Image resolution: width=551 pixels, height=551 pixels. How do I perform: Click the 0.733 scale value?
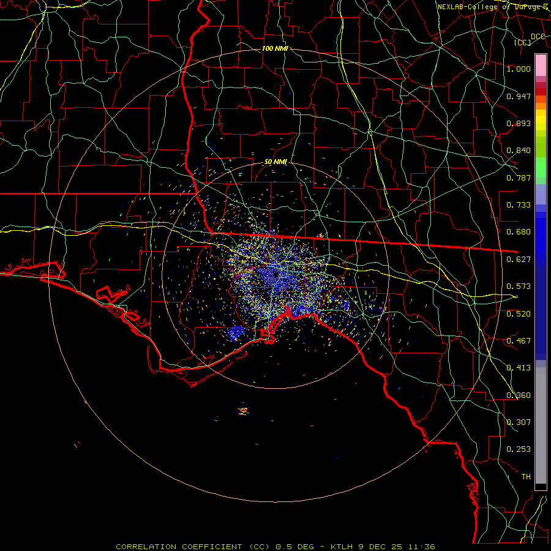(x=519, y=205)
